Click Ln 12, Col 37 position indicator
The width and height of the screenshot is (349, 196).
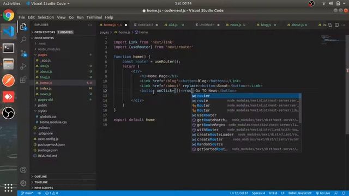239,193
